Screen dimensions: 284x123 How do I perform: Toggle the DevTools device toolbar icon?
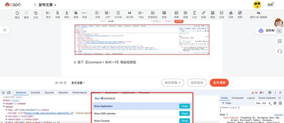9,93
